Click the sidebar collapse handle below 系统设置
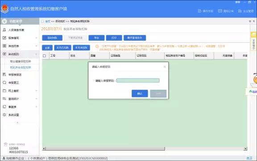 [17, 123]
